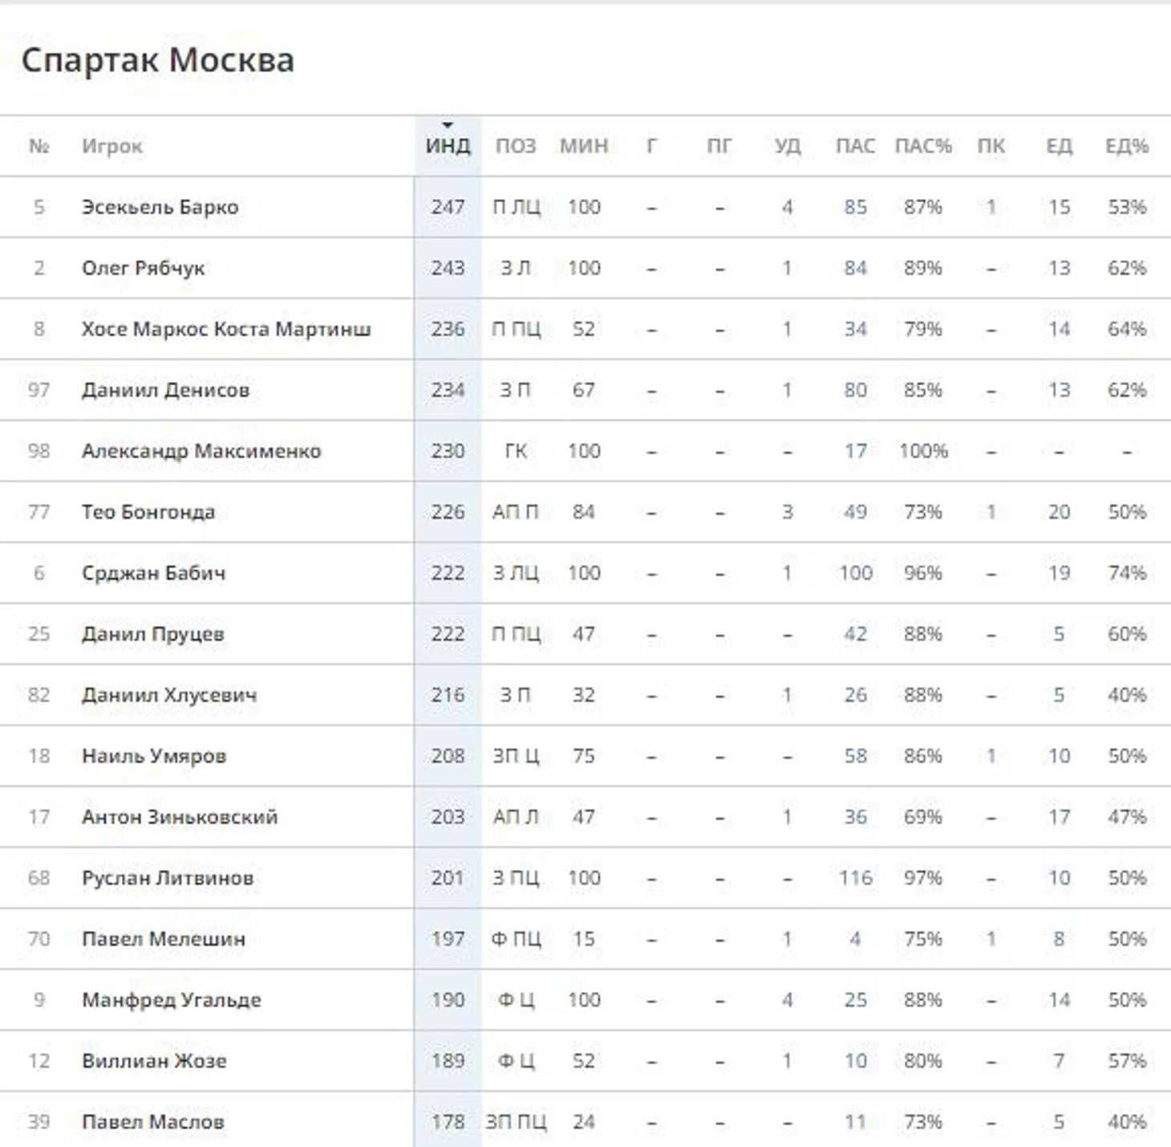Click the sort arrow above ИНД

click(x=448, y=125)
